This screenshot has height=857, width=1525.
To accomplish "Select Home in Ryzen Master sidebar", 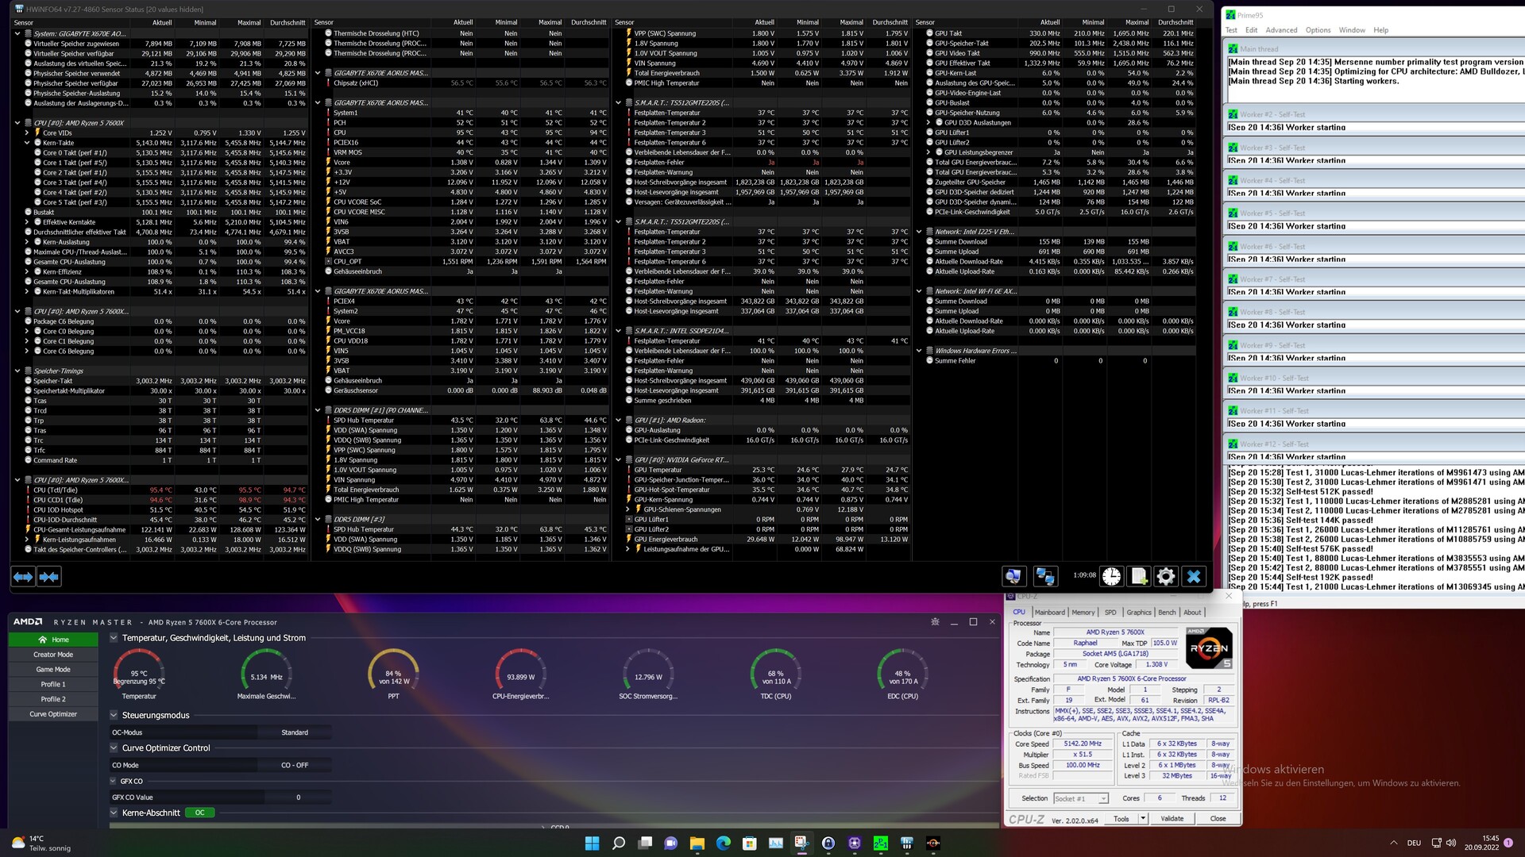I will point(53,640).
